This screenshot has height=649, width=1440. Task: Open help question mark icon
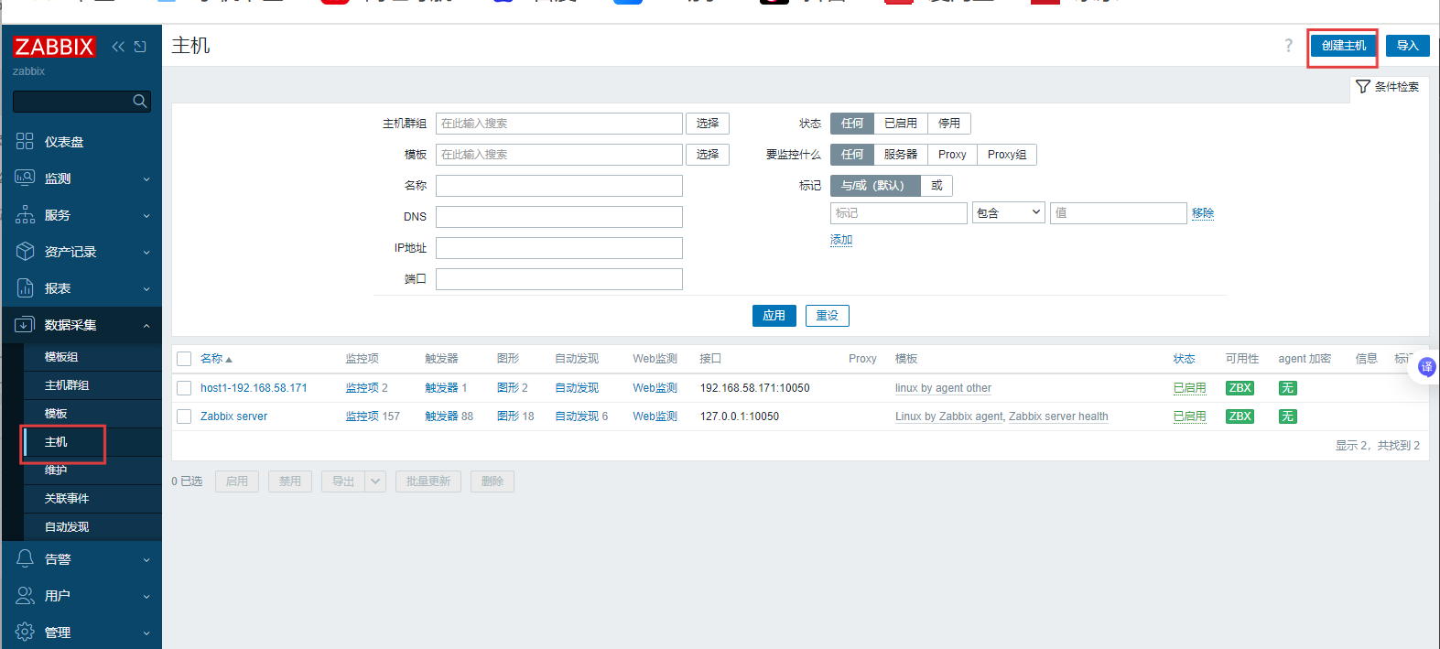tap(1289, 46)
